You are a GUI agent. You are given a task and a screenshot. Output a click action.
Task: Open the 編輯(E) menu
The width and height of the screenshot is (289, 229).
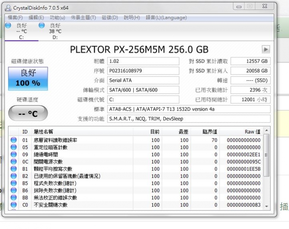[x=36, y=18]
